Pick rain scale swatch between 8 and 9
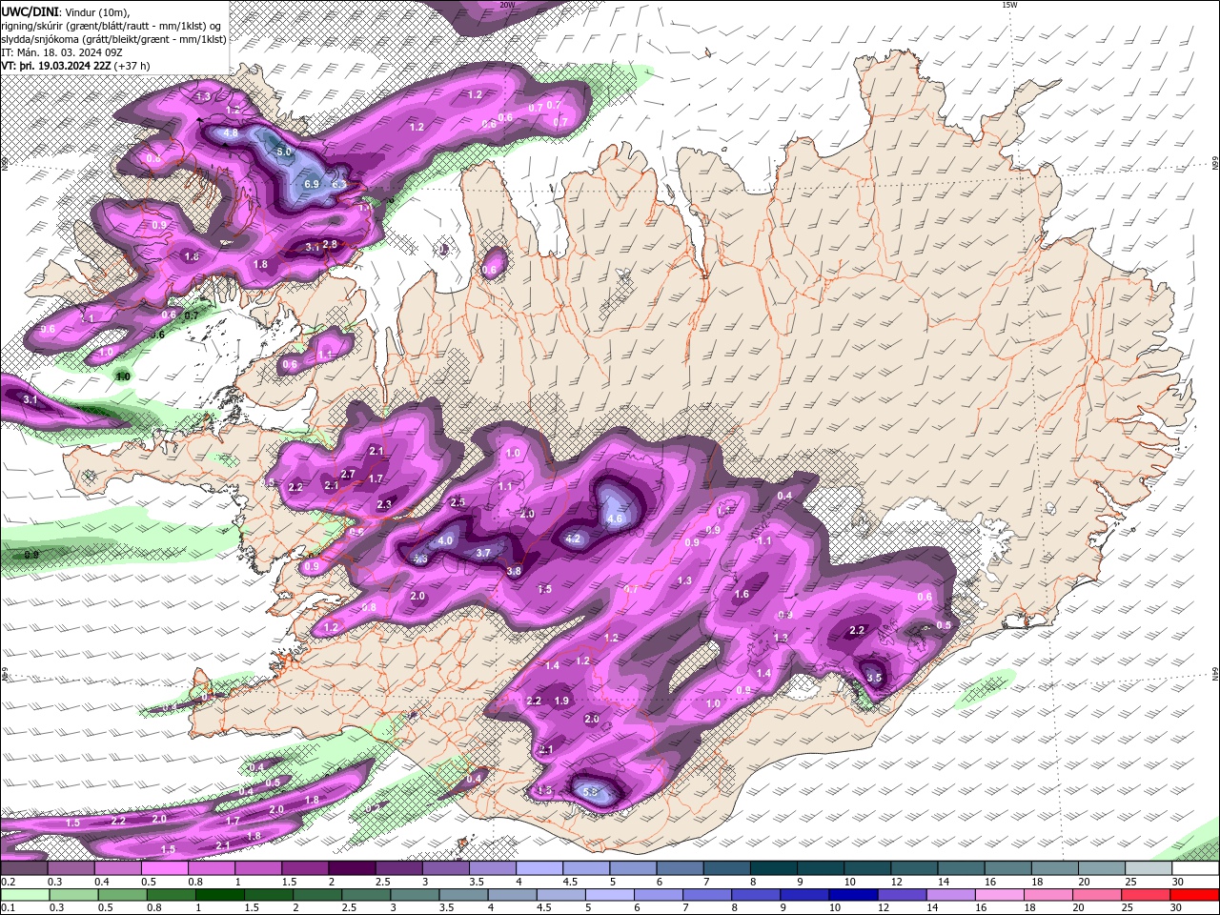The width and height of the screenshot is (1220, 915). (755, 894)
